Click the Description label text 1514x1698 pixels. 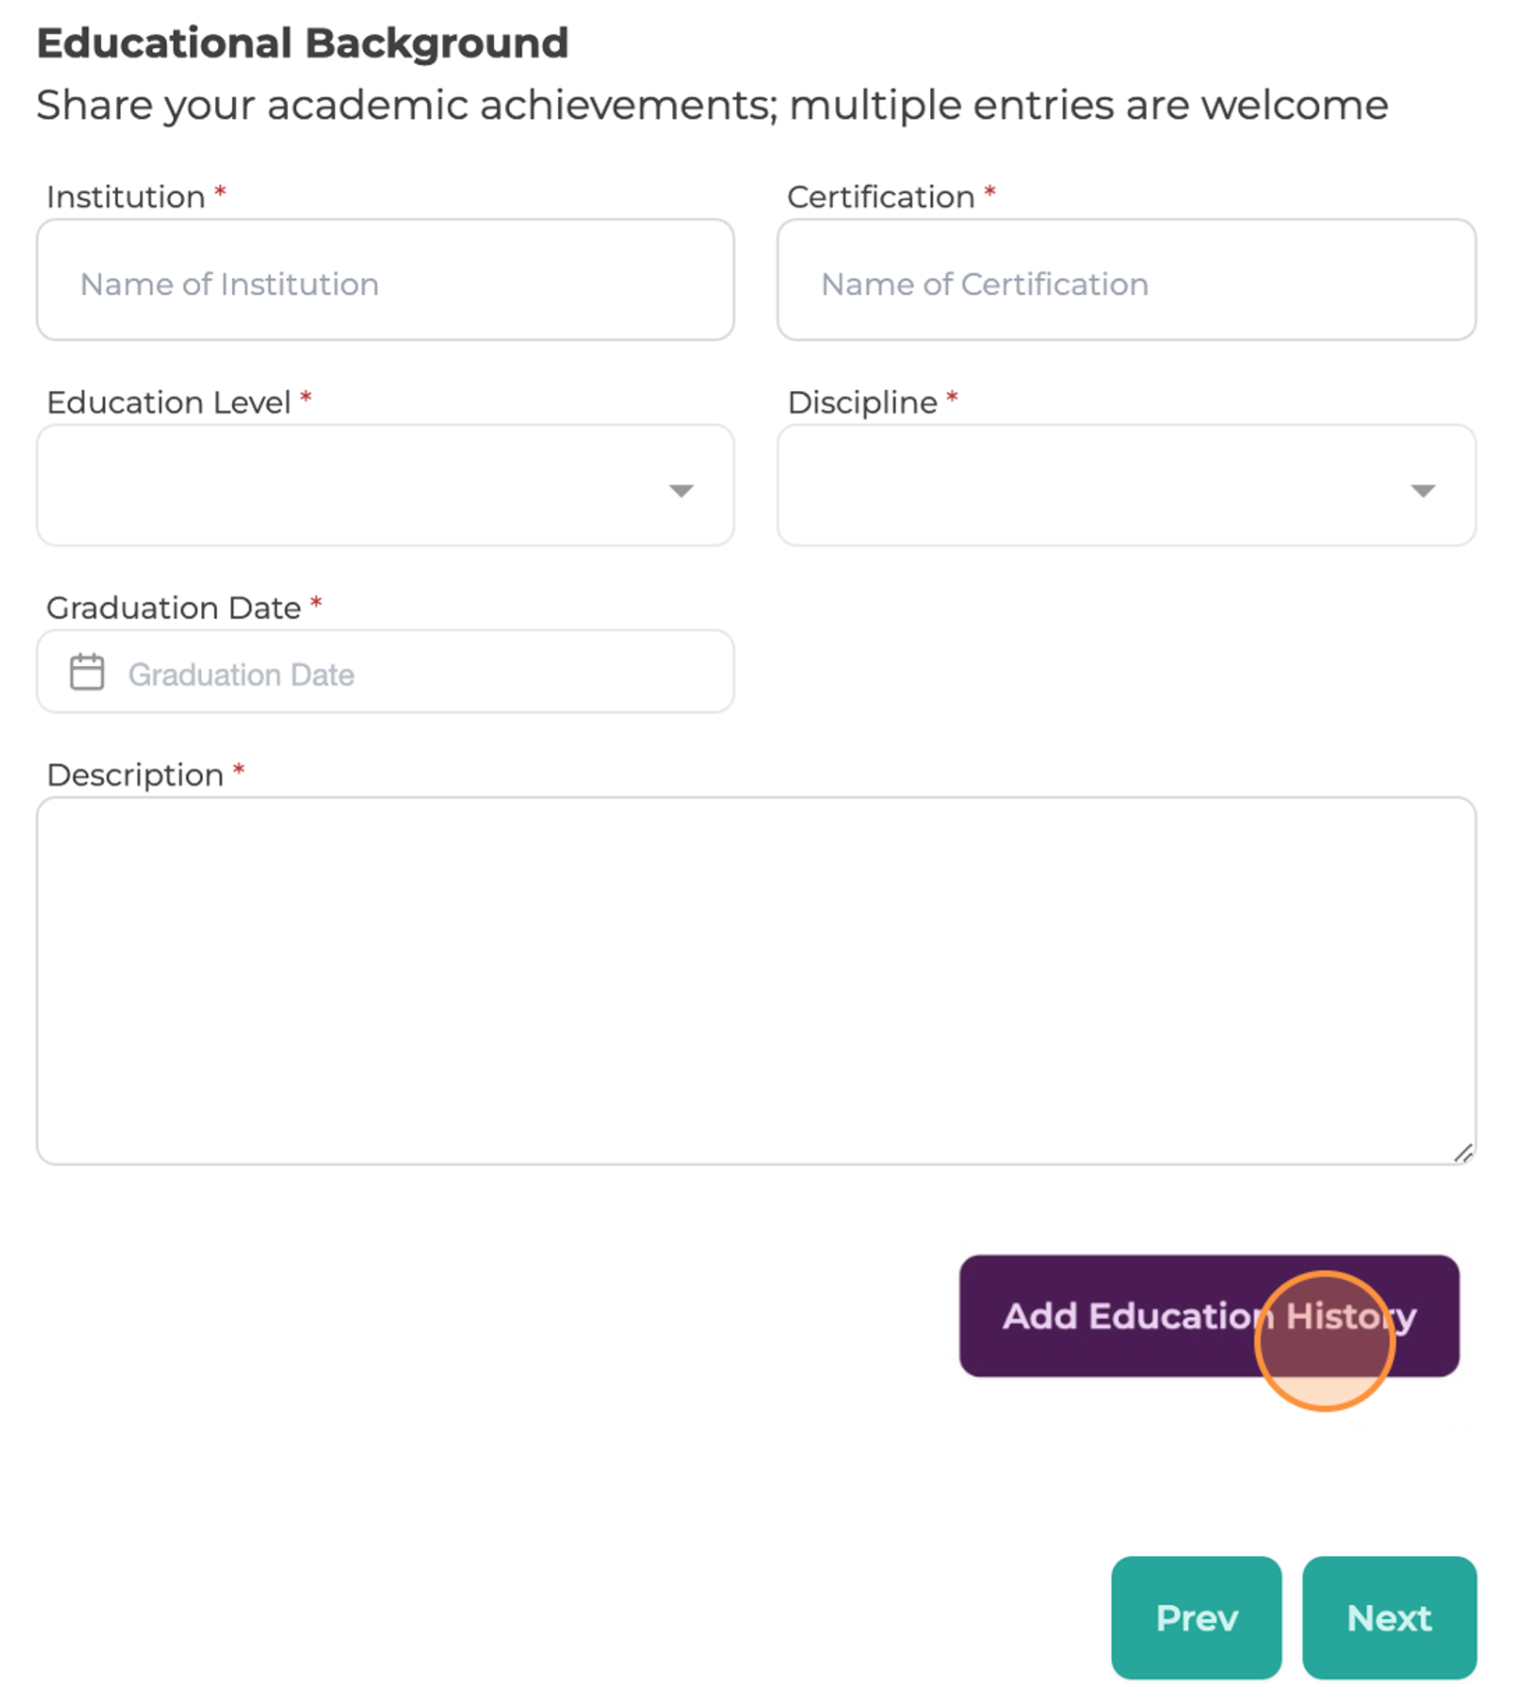coord(136,776)
